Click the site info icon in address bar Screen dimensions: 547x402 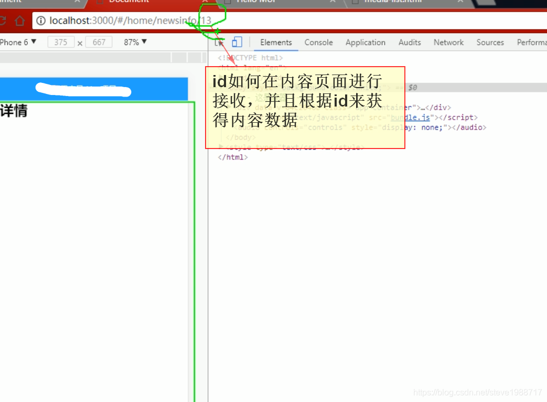[x=41, y=21]
